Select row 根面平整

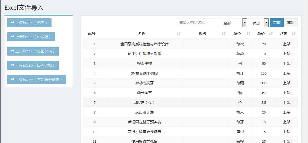click(x=190, y=64)
